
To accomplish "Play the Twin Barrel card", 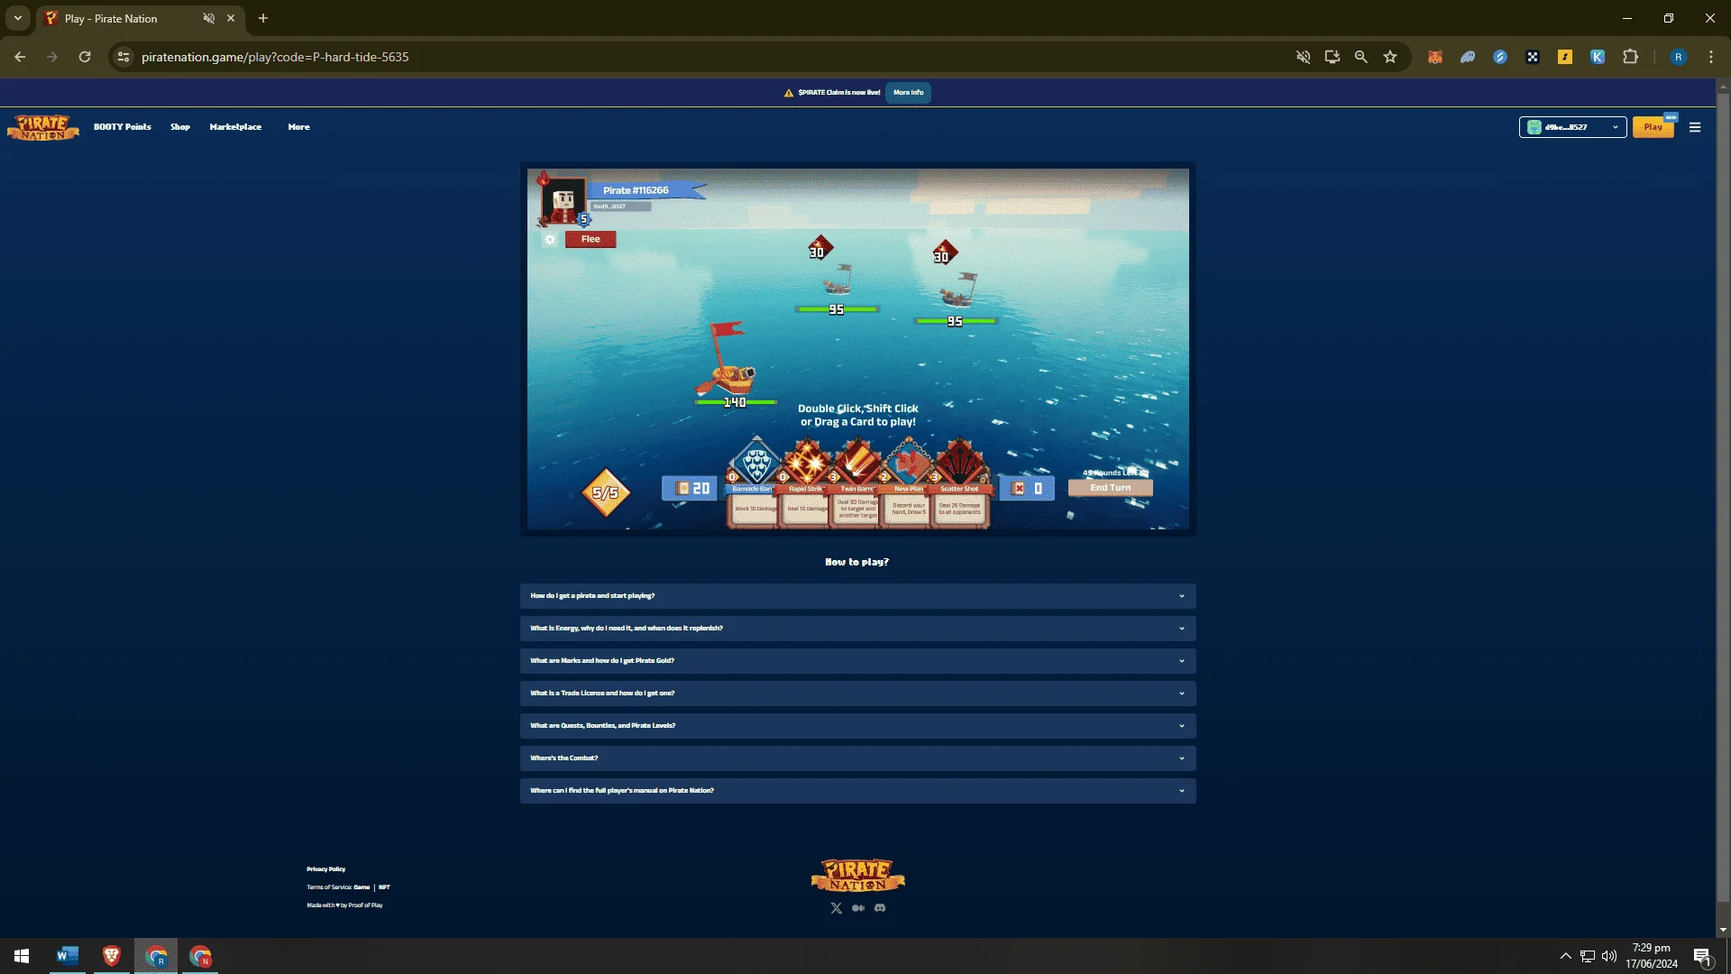I will pos(856,482).
